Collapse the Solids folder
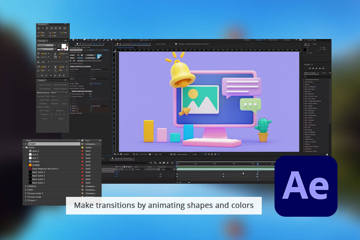The width and height of the screenshot is (360, 240). (24, 147)
